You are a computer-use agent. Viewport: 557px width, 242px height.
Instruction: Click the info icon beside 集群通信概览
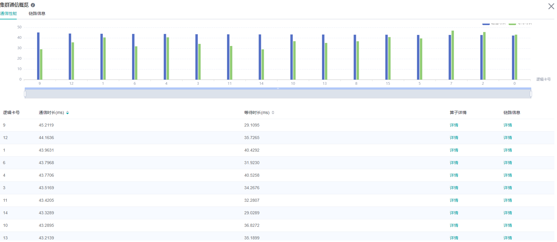point(33,5)
